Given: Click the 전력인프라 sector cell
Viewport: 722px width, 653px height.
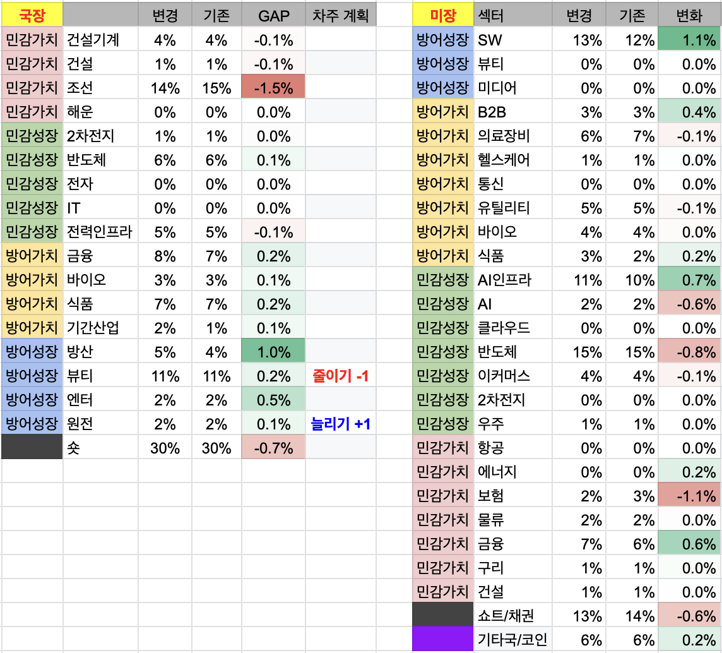Looking at the screenshot, I should click(x=100, y=232).
